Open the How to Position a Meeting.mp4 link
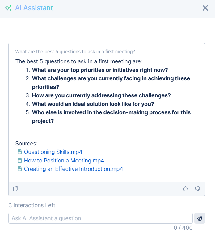Viewport: 215px width, 240px height. click(x=64, y=161)
